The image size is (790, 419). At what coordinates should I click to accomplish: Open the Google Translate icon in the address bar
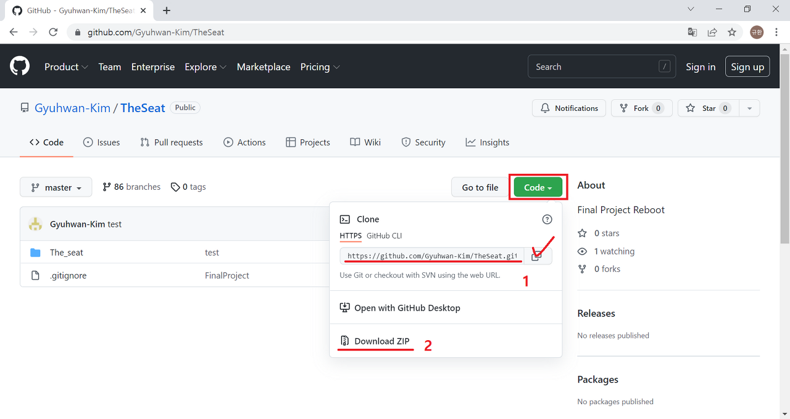[692, 32]
